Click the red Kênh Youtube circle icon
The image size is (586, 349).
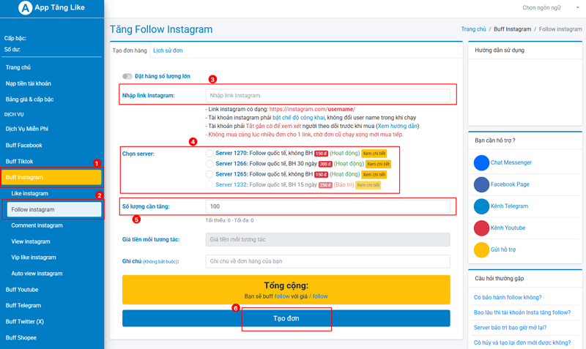[x=481, y=228]
